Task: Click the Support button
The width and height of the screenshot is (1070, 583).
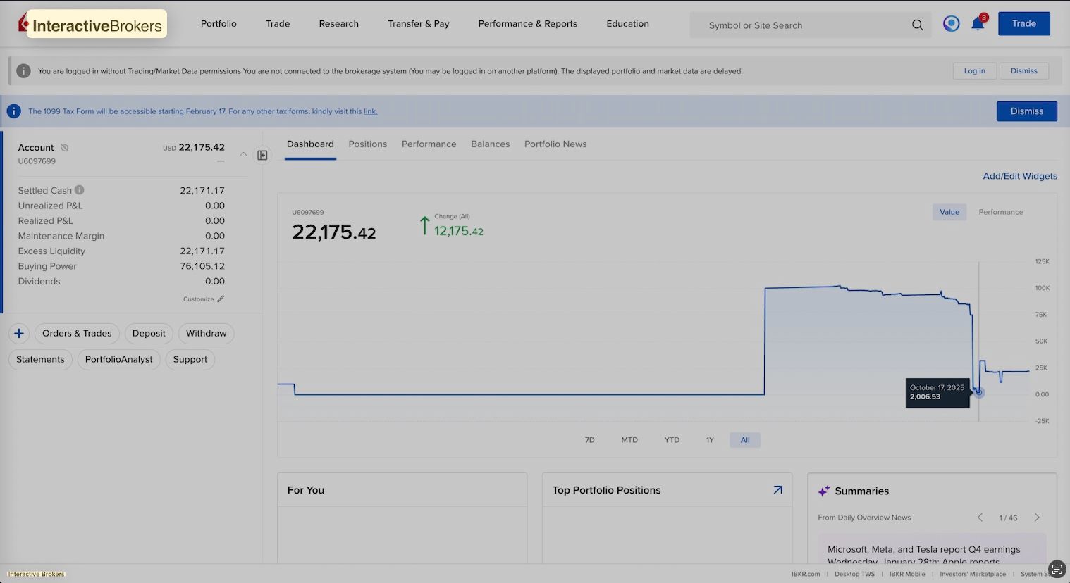Action: point(190,360)
